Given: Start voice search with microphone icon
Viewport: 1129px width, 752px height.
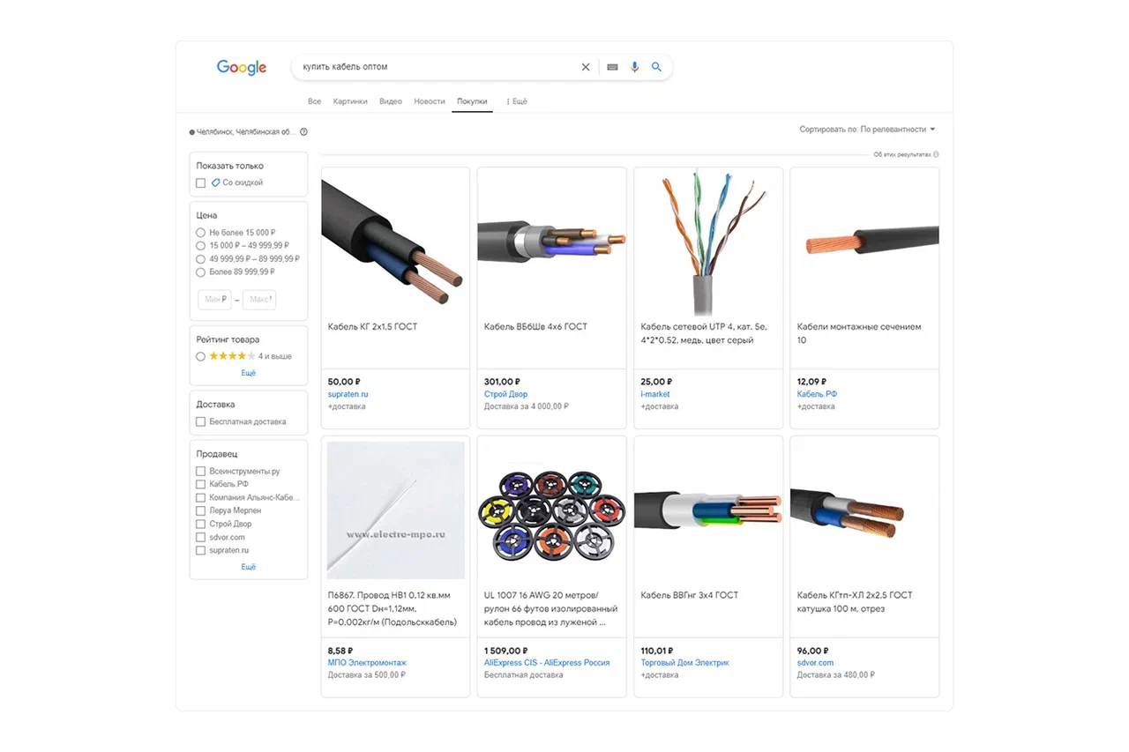Looking at the screenshot, I should (634, 67).
